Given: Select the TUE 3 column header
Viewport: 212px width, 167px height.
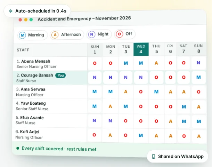Looking at the screenshot, I should pyautogui.click(x=126, y=49).
